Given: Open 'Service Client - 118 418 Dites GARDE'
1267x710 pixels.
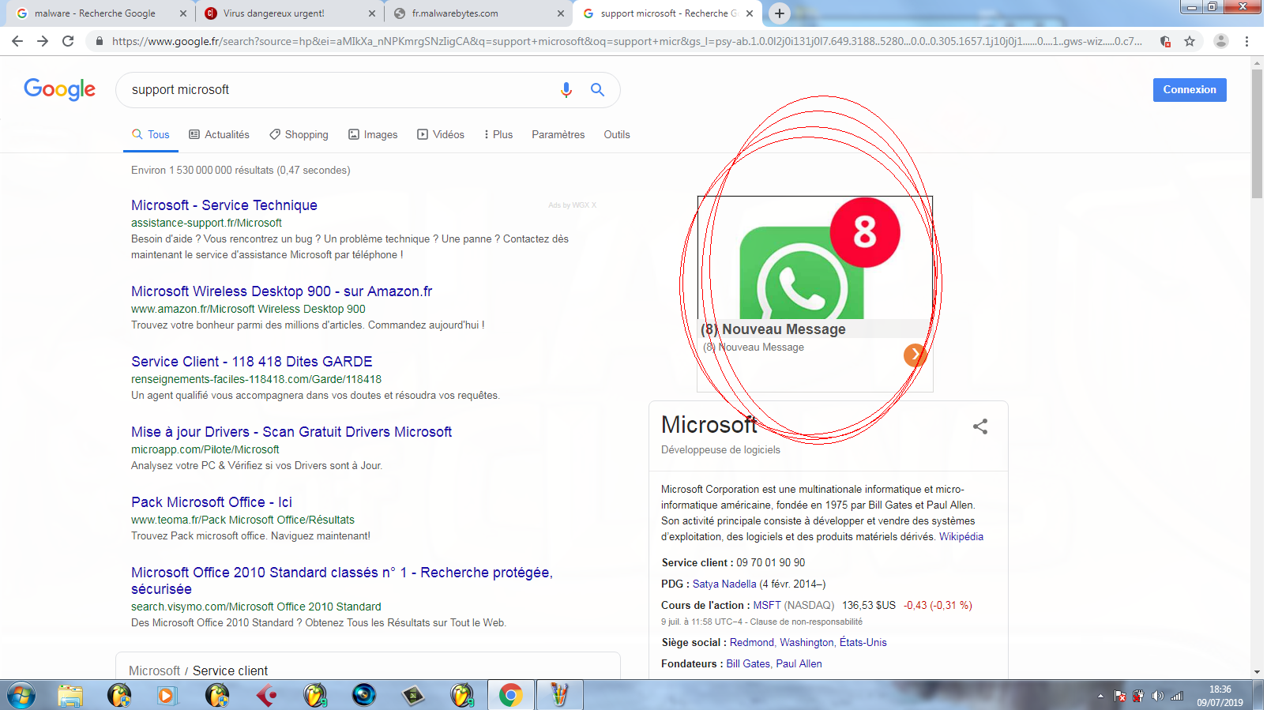Looking at the screenshot, I should tap(252, 362).
